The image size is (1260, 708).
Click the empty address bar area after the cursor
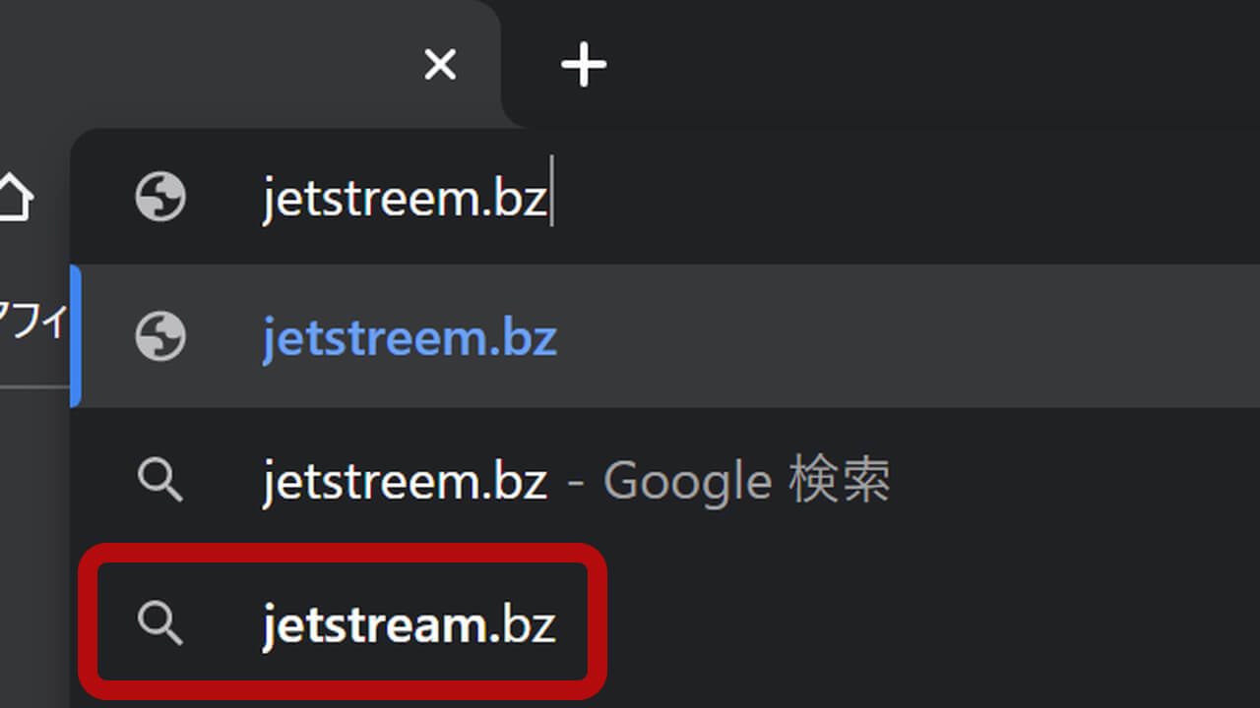coord(906,198)
